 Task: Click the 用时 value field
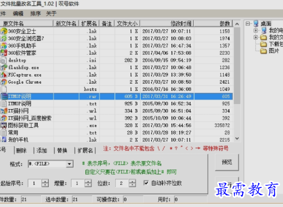click(191, 199)
